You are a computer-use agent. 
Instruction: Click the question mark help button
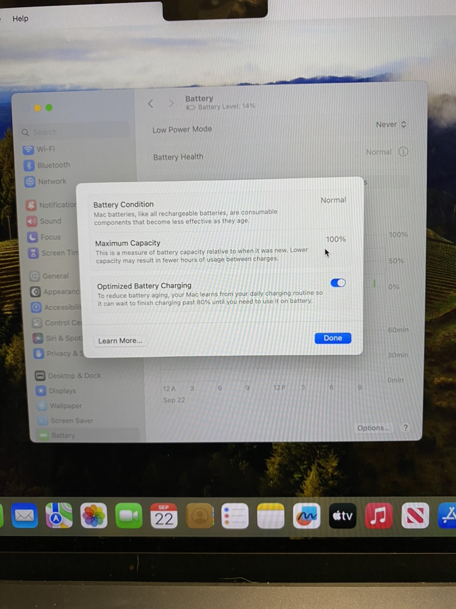(405, 428)
